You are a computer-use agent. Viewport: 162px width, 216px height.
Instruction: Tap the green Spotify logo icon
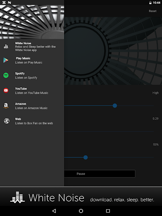click(x=6, y=76)
